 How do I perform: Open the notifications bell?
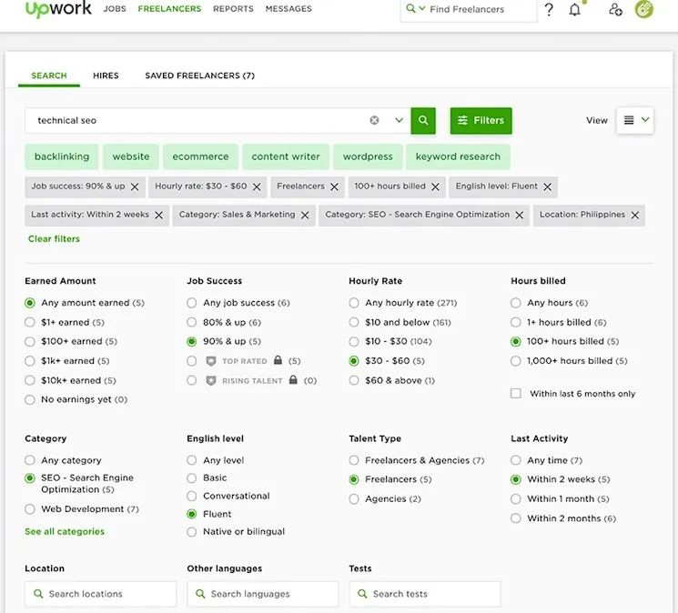click(574, 9)
